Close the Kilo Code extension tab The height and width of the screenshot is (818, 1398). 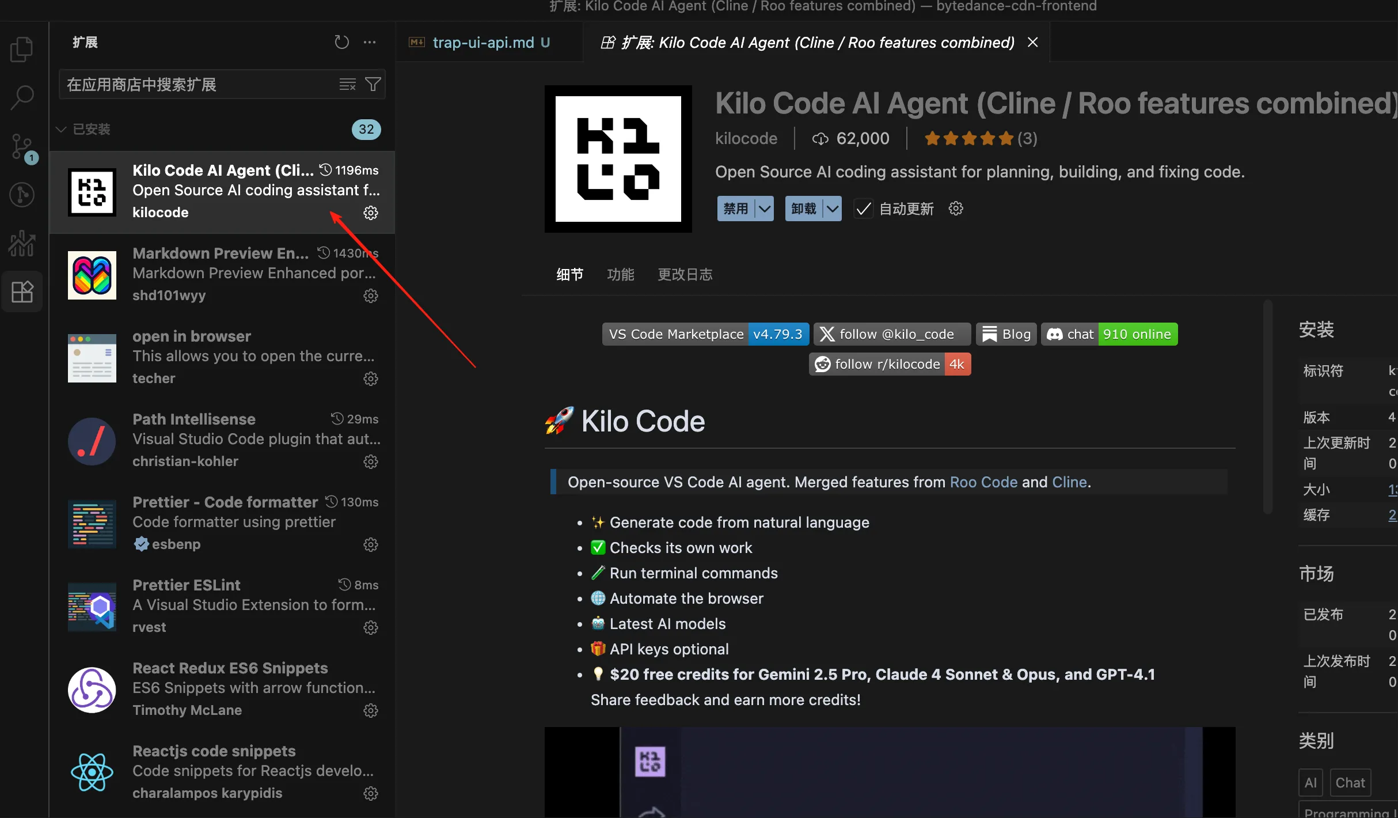click(1033, 43)
